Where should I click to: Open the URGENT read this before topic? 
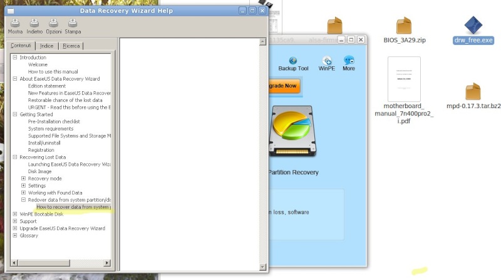[70, 107]
